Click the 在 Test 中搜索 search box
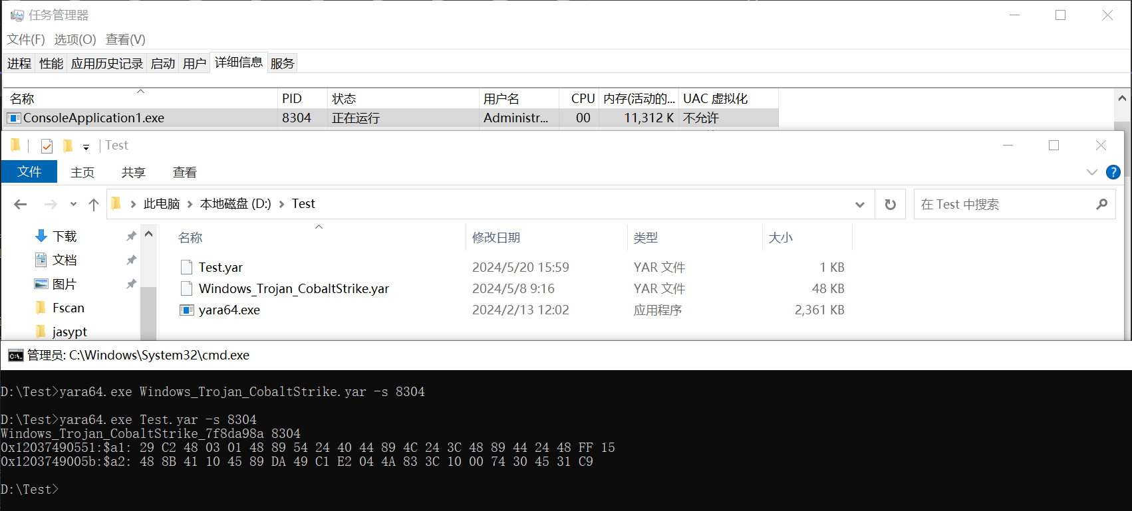 tap(1004, 205)
